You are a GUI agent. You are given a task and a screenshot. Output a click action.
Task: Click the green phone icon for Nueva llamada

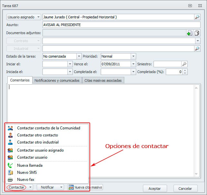(10, 165)
